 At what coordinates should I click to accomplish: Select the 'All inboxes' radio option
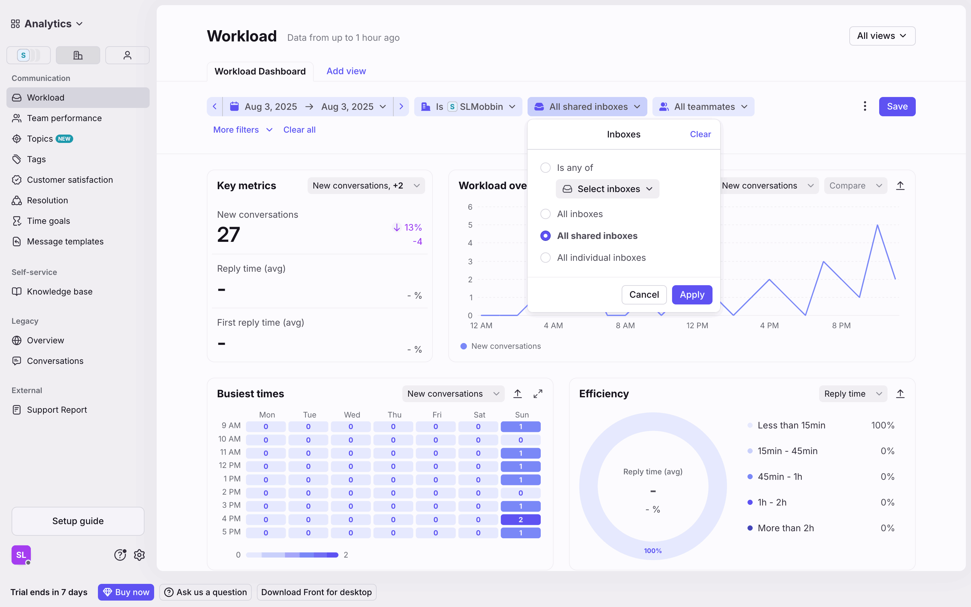[x=545, y=214]
